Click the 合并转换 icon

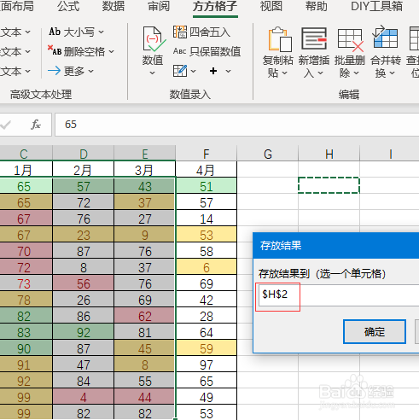pyautogui.click(x=385, y=37)
